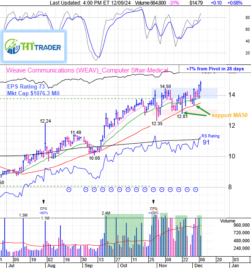Select the RS Rating value 91
Viewport: 251px width, 268px height.
206,142
